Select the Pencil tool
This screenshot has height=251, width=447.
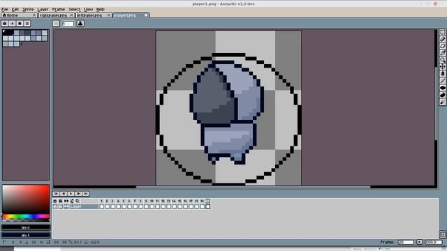coord(442,39)
